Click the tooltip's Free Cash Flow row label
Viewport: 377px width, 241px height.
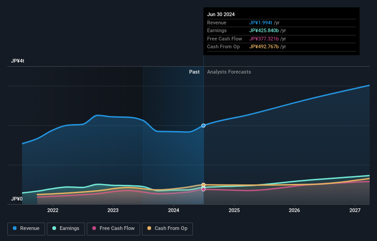point(225,39)
